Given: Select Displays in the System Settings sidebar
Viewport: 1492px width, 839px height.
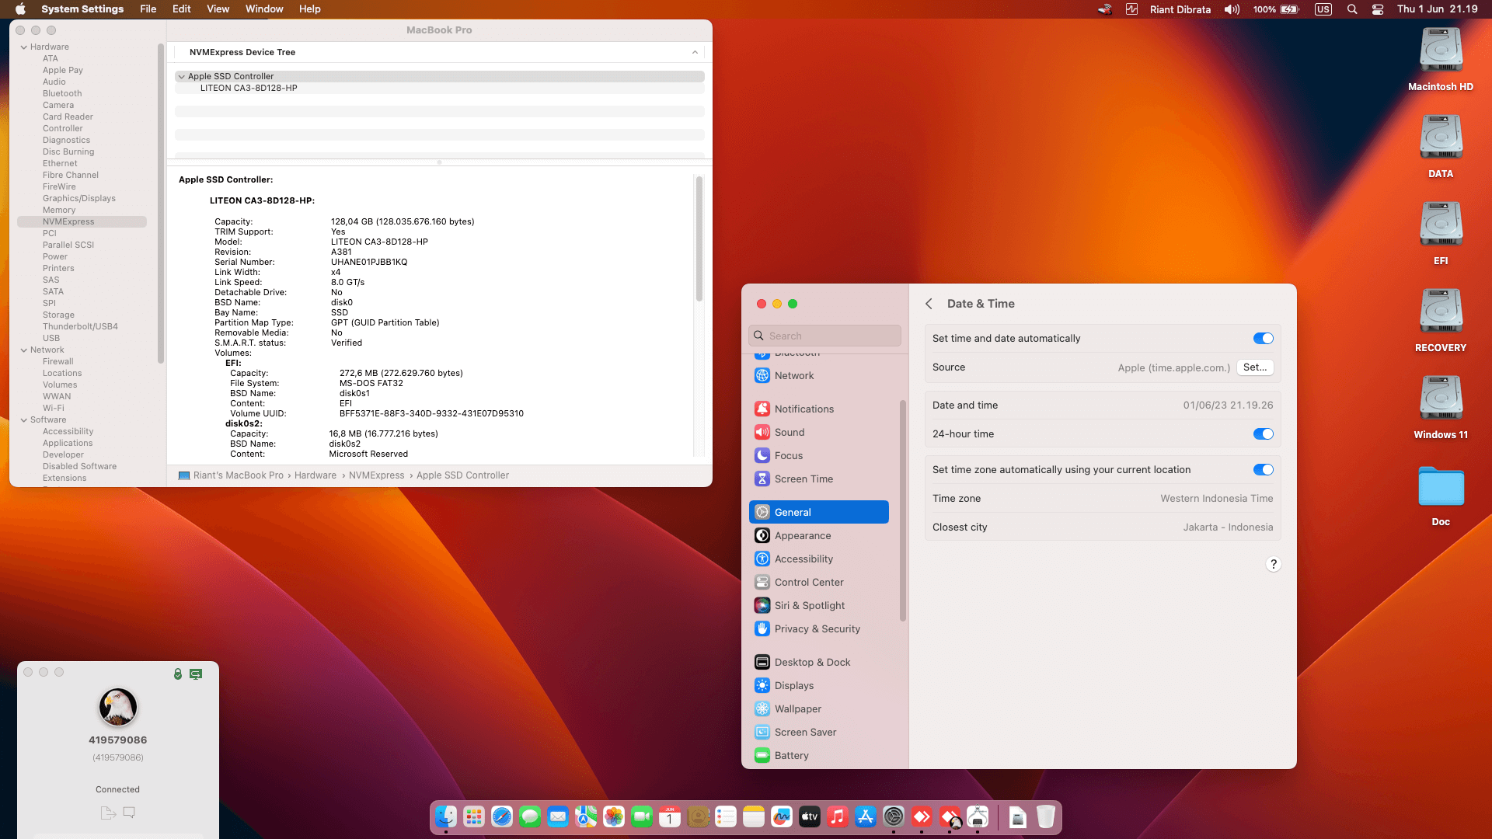Looking at the screenshot, I should click(794, 685).
